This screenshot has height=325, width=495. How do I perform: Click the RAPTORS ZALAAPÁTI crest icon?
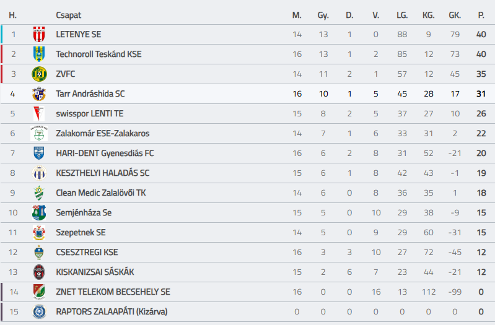pyautogui.click(x=39, y=312)
